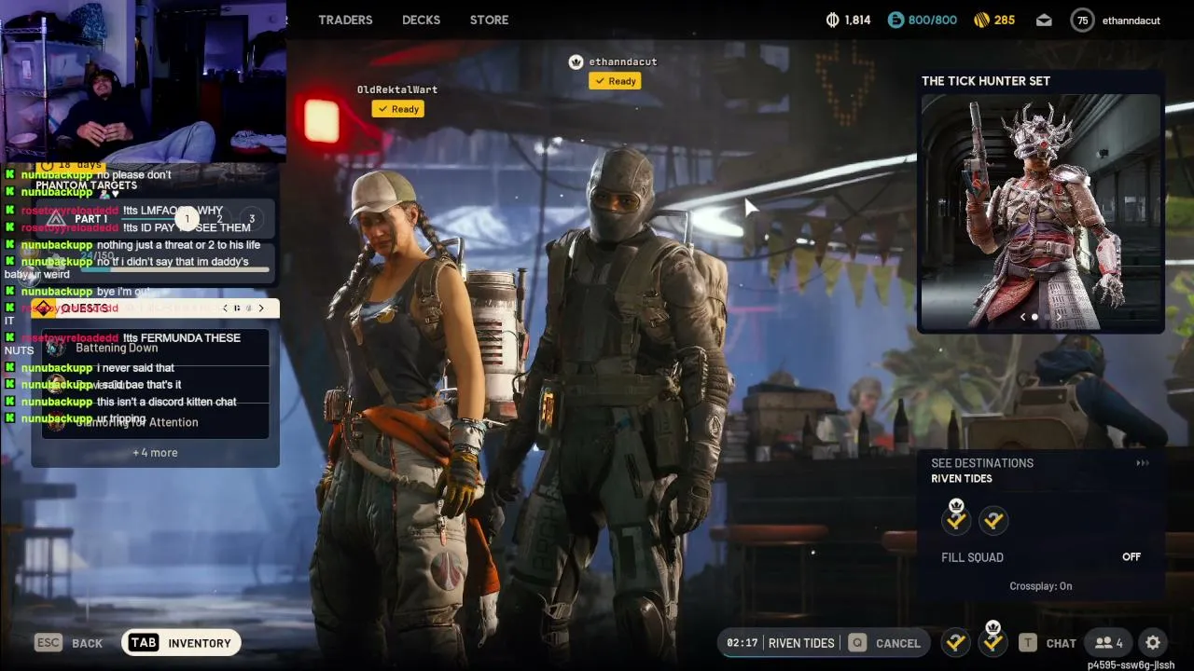Click the credits currency icon beside 1,814
The image size is (1194, 671).
tap(833, 20)
